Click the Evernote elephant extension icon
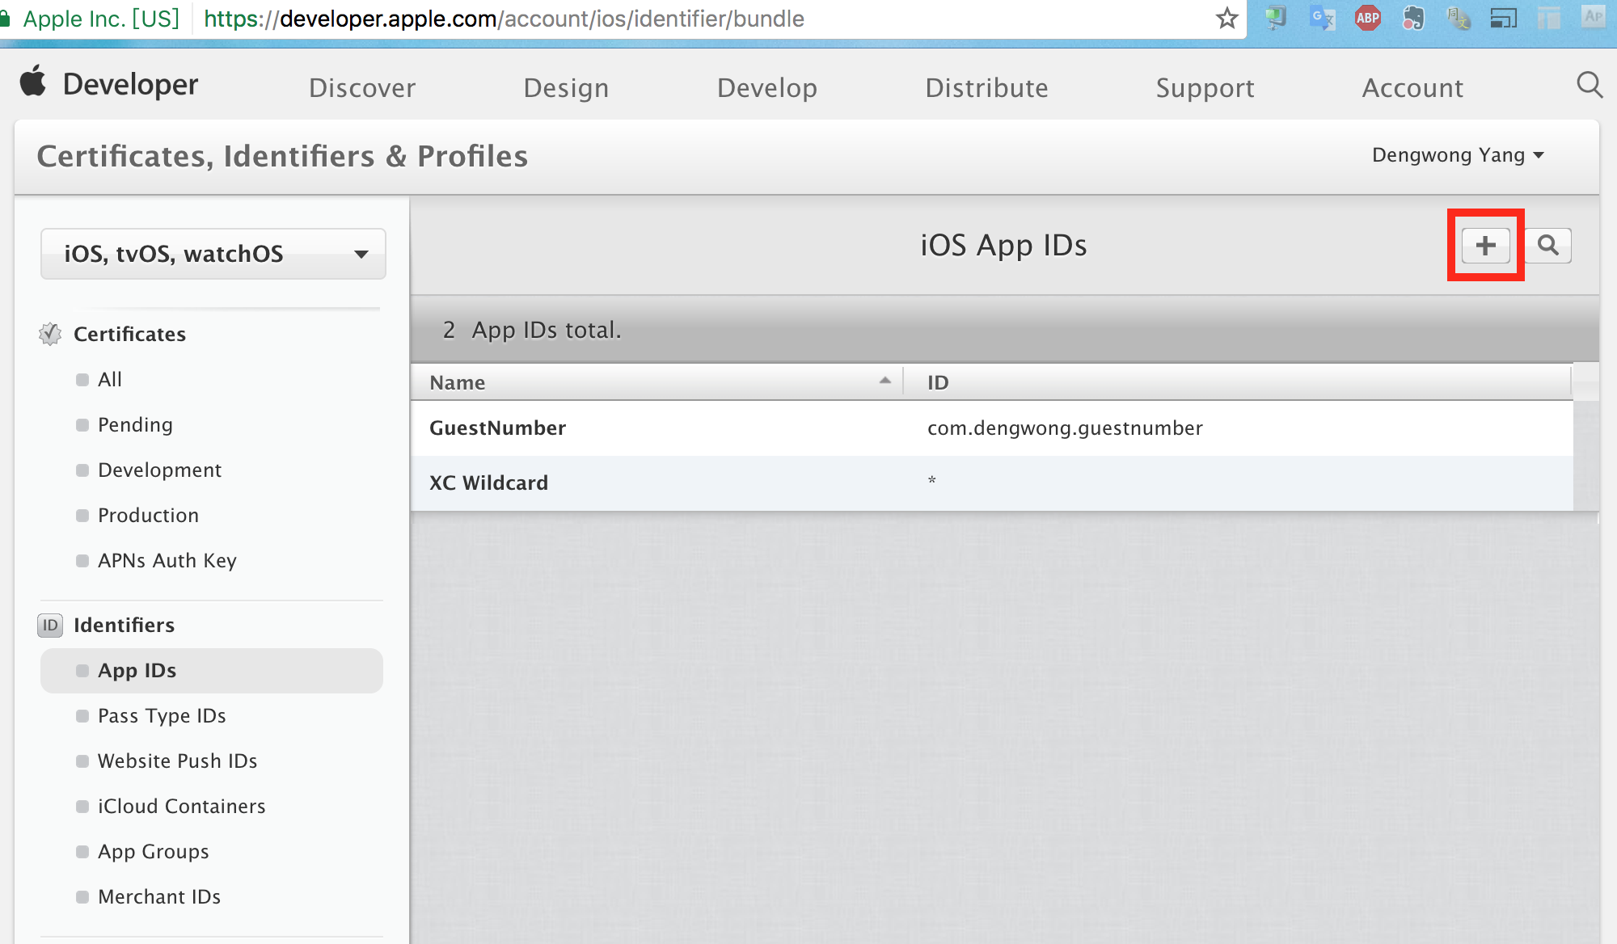This screenshot has height=944, width=1617. (x=1413, y=18)
